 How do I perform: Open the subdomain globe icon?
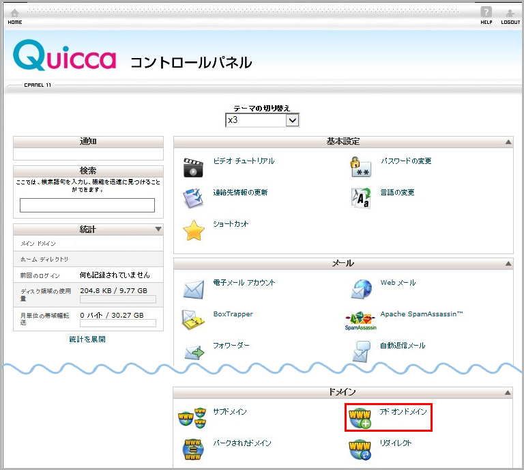(x=191, y=417)
